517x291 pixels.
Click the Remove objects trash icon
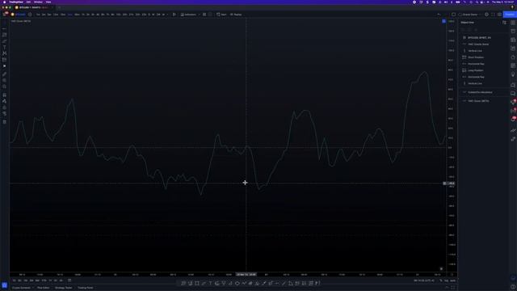point(4,122)
